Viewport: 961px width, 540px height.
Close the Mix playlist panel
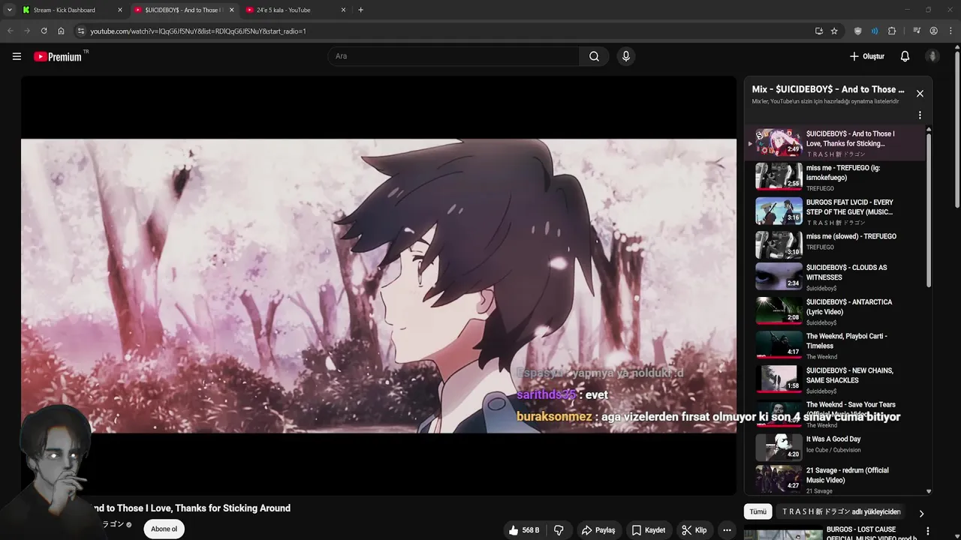point(920,94)
